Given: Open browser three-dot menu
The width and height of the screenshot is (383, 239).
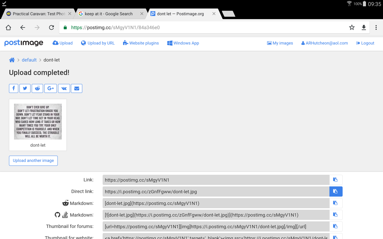Looking at the screenshot, I should [376, 27].
